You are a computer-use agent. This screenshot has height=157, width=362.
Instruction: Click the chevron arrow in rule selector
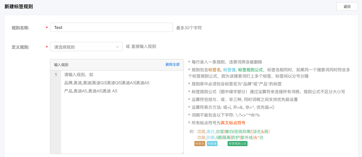(117, 47)
